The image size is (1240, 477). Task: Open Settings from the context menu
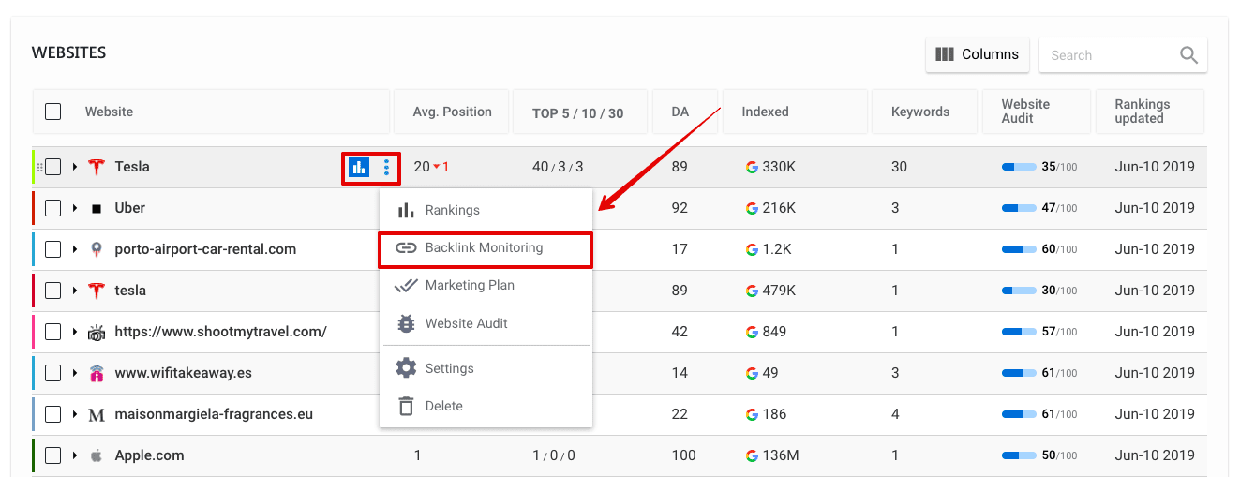coord(486,368)
